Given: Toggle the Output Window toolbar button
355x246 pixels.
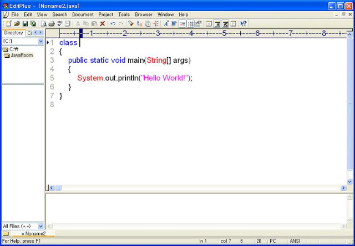Looking at the screenshot, I should coord(225,23).
